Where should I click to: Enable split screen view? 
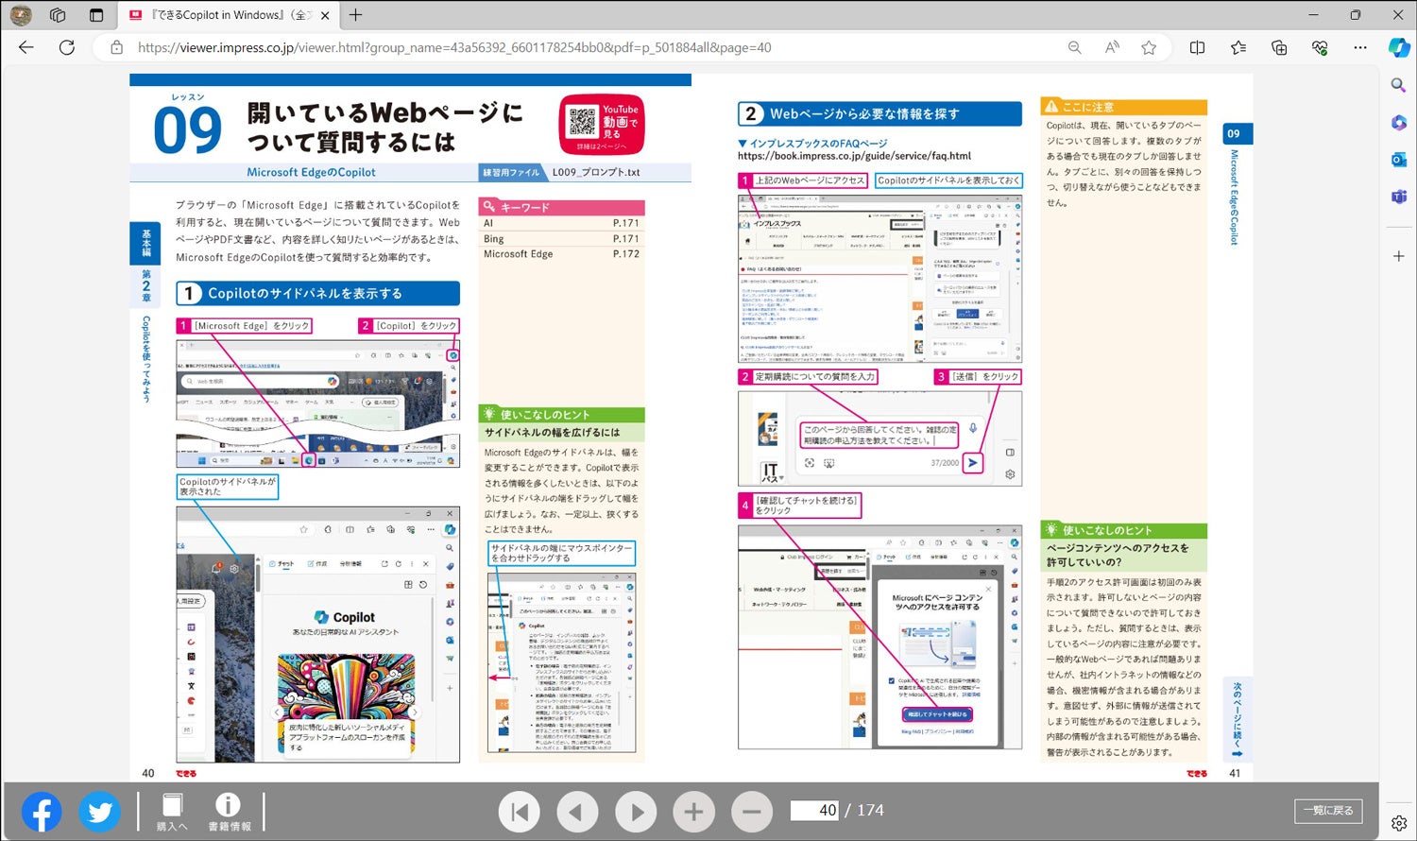pyautogui.click(x=1198, y=47)
